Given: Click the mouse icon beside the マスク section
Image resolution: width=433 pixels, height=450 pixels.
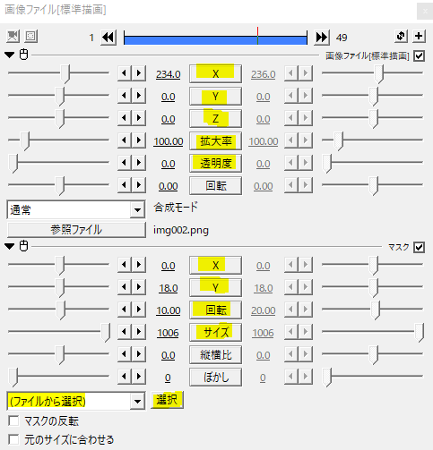Looking at the screenshot, I should tap(23, 246).
